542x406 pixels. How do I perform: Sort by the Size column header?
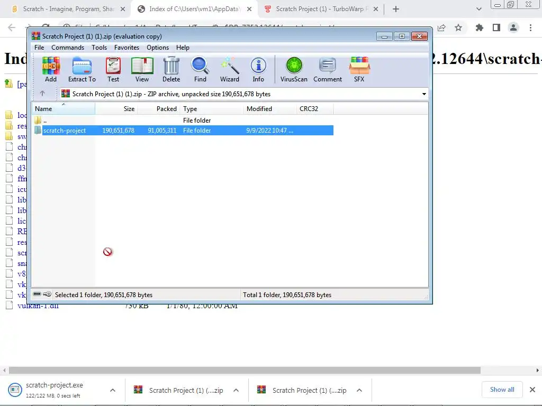click(116, 109)
